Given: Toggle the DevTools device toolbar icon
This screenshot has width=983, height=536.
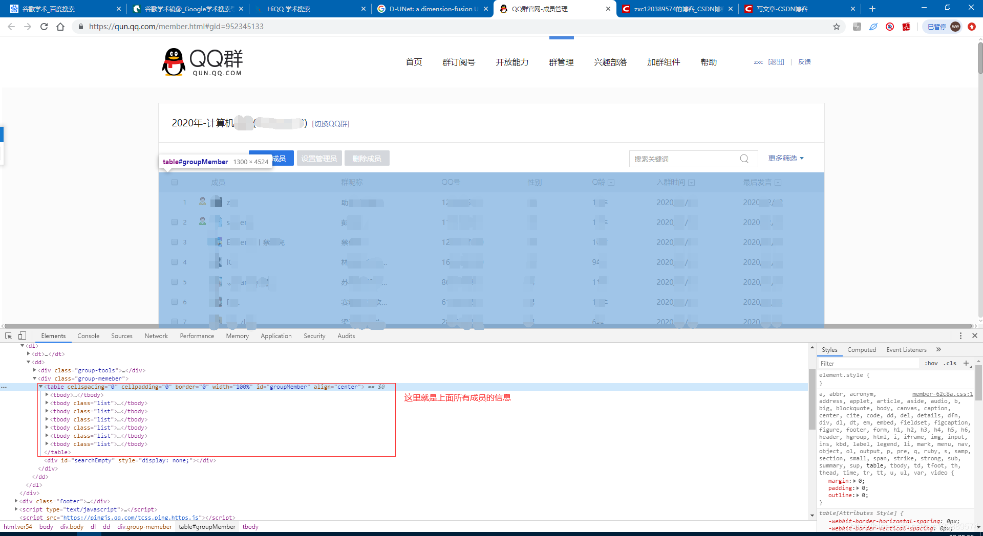Looking at the screenshot, I should 22,336.
